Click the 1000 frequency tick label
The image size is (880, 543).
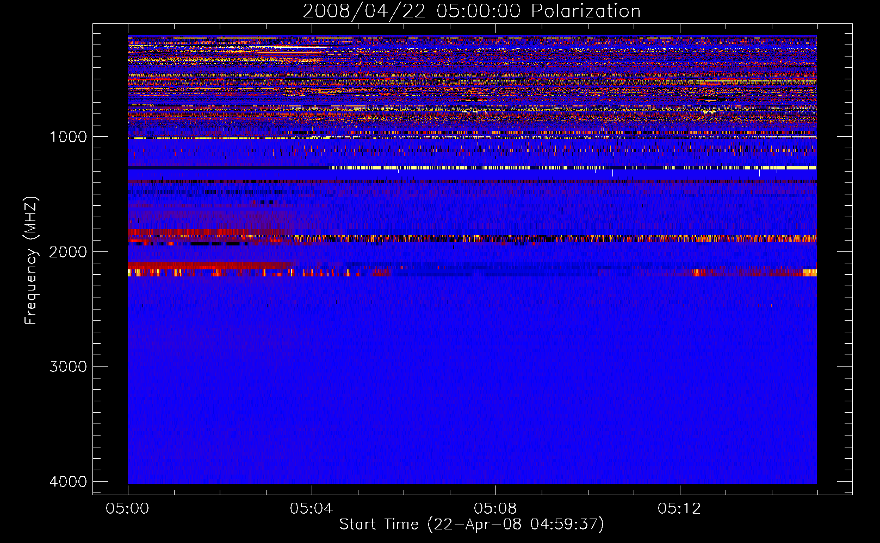click(x=68, y=137)
